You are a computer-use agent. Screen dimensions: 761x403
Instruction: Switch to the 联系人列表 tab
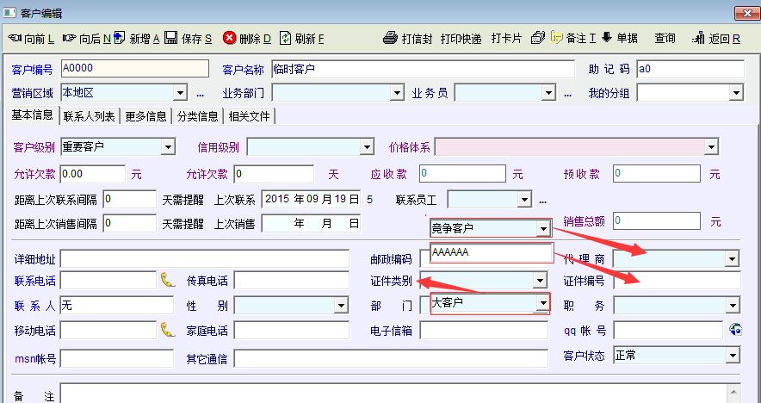tap(89, 116)
